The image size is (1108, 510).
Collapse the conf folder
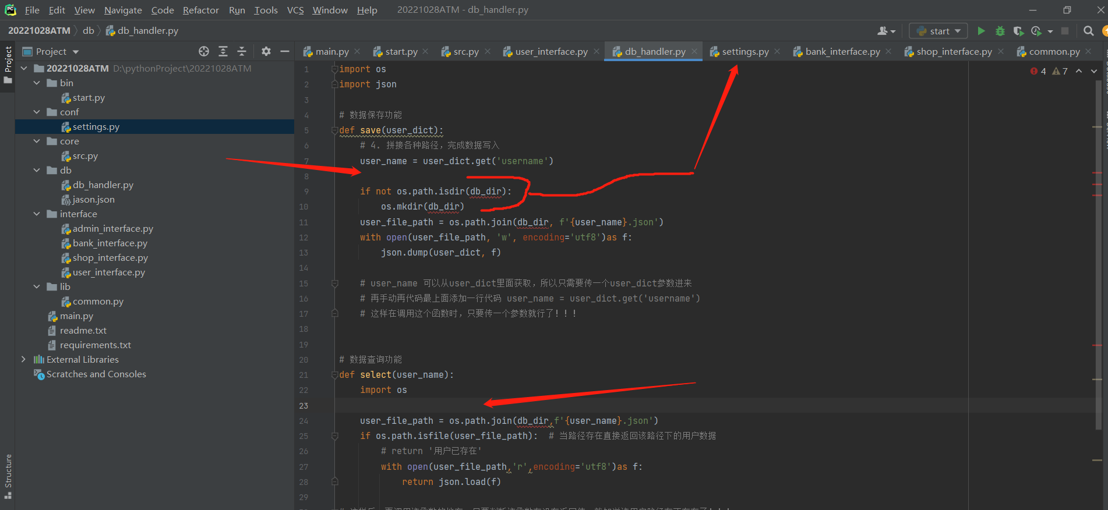[37, 112]
